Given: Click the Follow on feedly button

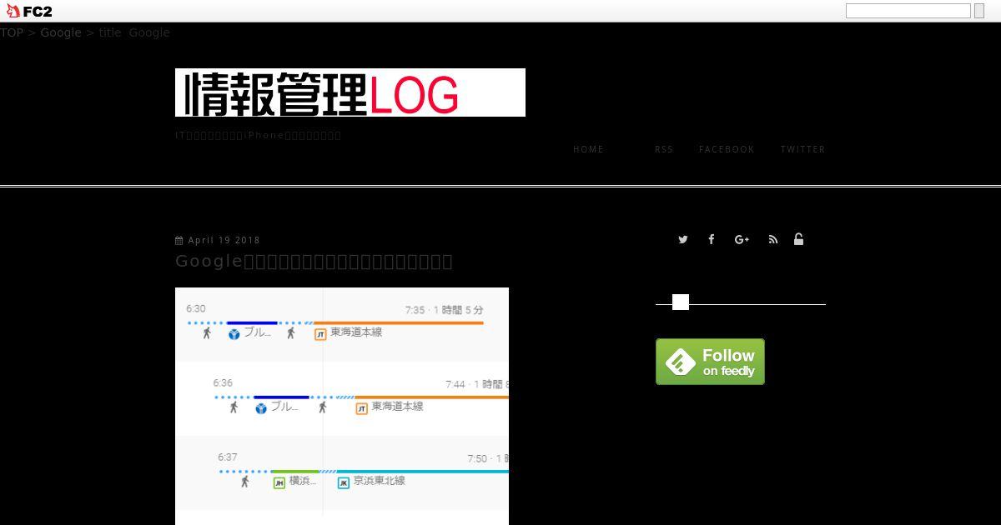Looking at the screenshot, I should pos(710,362).
